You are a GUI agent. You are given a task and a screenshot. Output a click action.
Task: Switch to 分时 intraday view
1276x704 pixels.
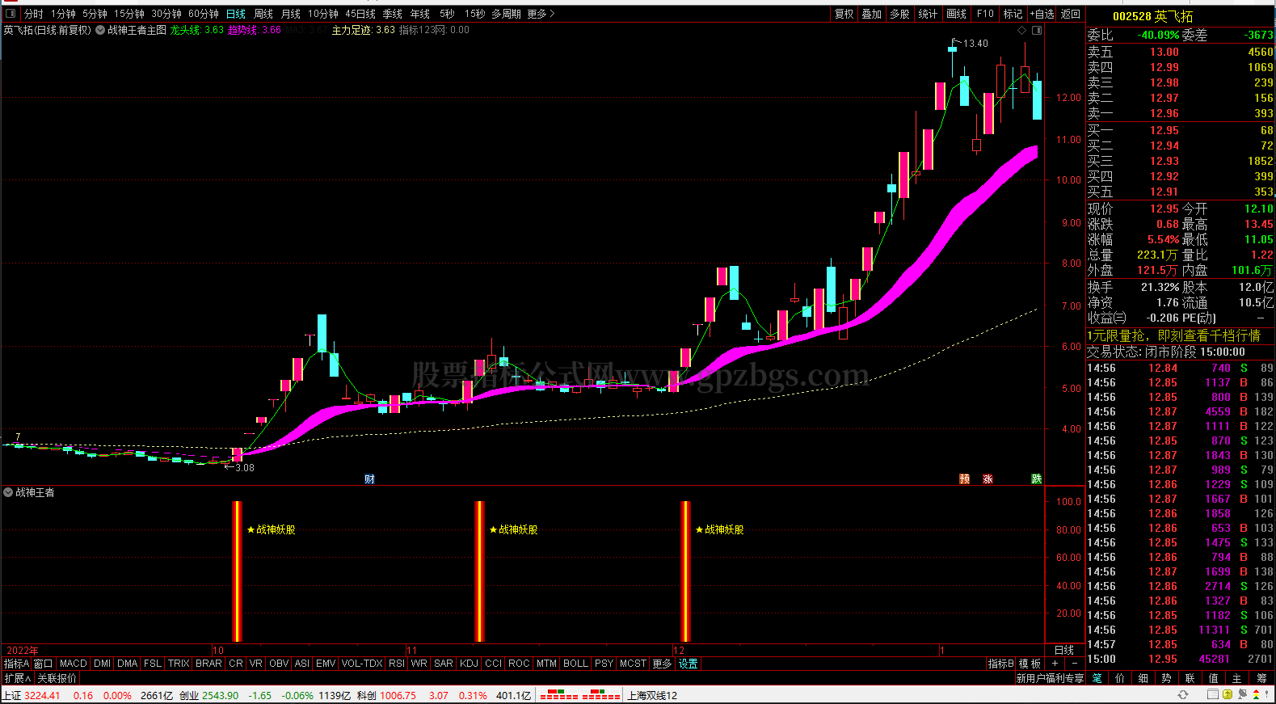34,14
